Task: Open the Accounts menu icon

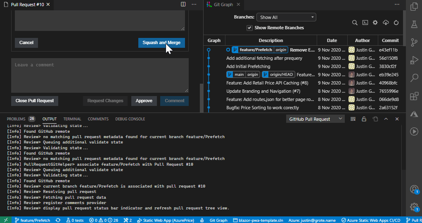Action: 414,189
